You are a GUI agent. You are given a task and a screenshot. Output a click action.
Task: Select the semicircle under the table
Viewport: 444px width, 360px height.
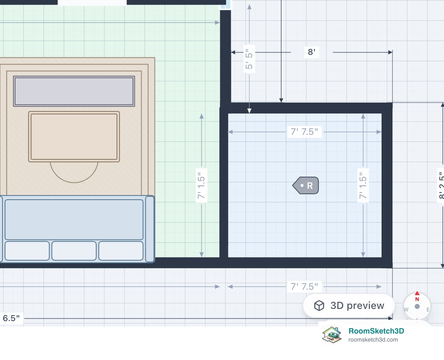click(74, 172)
